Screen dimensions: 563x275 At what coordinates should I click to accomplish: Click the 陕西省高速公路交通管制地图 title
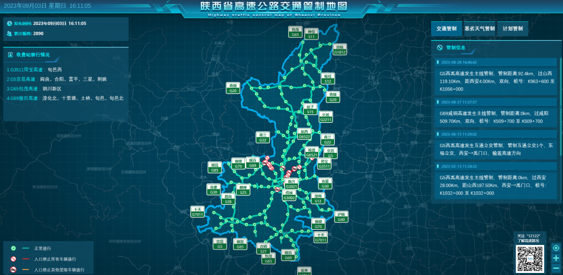click(274, 6)
